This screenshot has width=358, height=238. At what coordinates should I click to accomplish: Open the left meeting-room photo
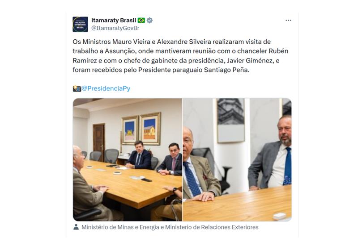coord(128,160)
